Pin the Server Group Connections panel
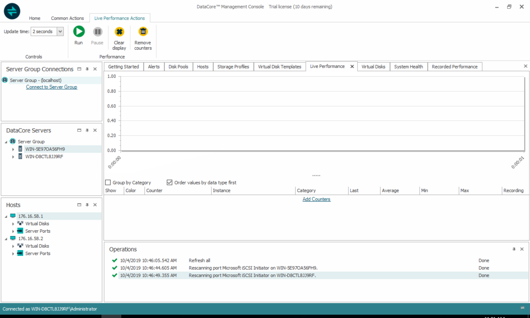The height and width of the screenshot is (318, 530). tap(87, 69)
